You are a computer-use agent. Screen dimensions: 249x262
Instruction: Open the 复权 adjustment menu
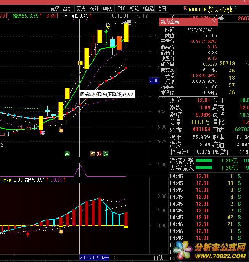[55, 8]
